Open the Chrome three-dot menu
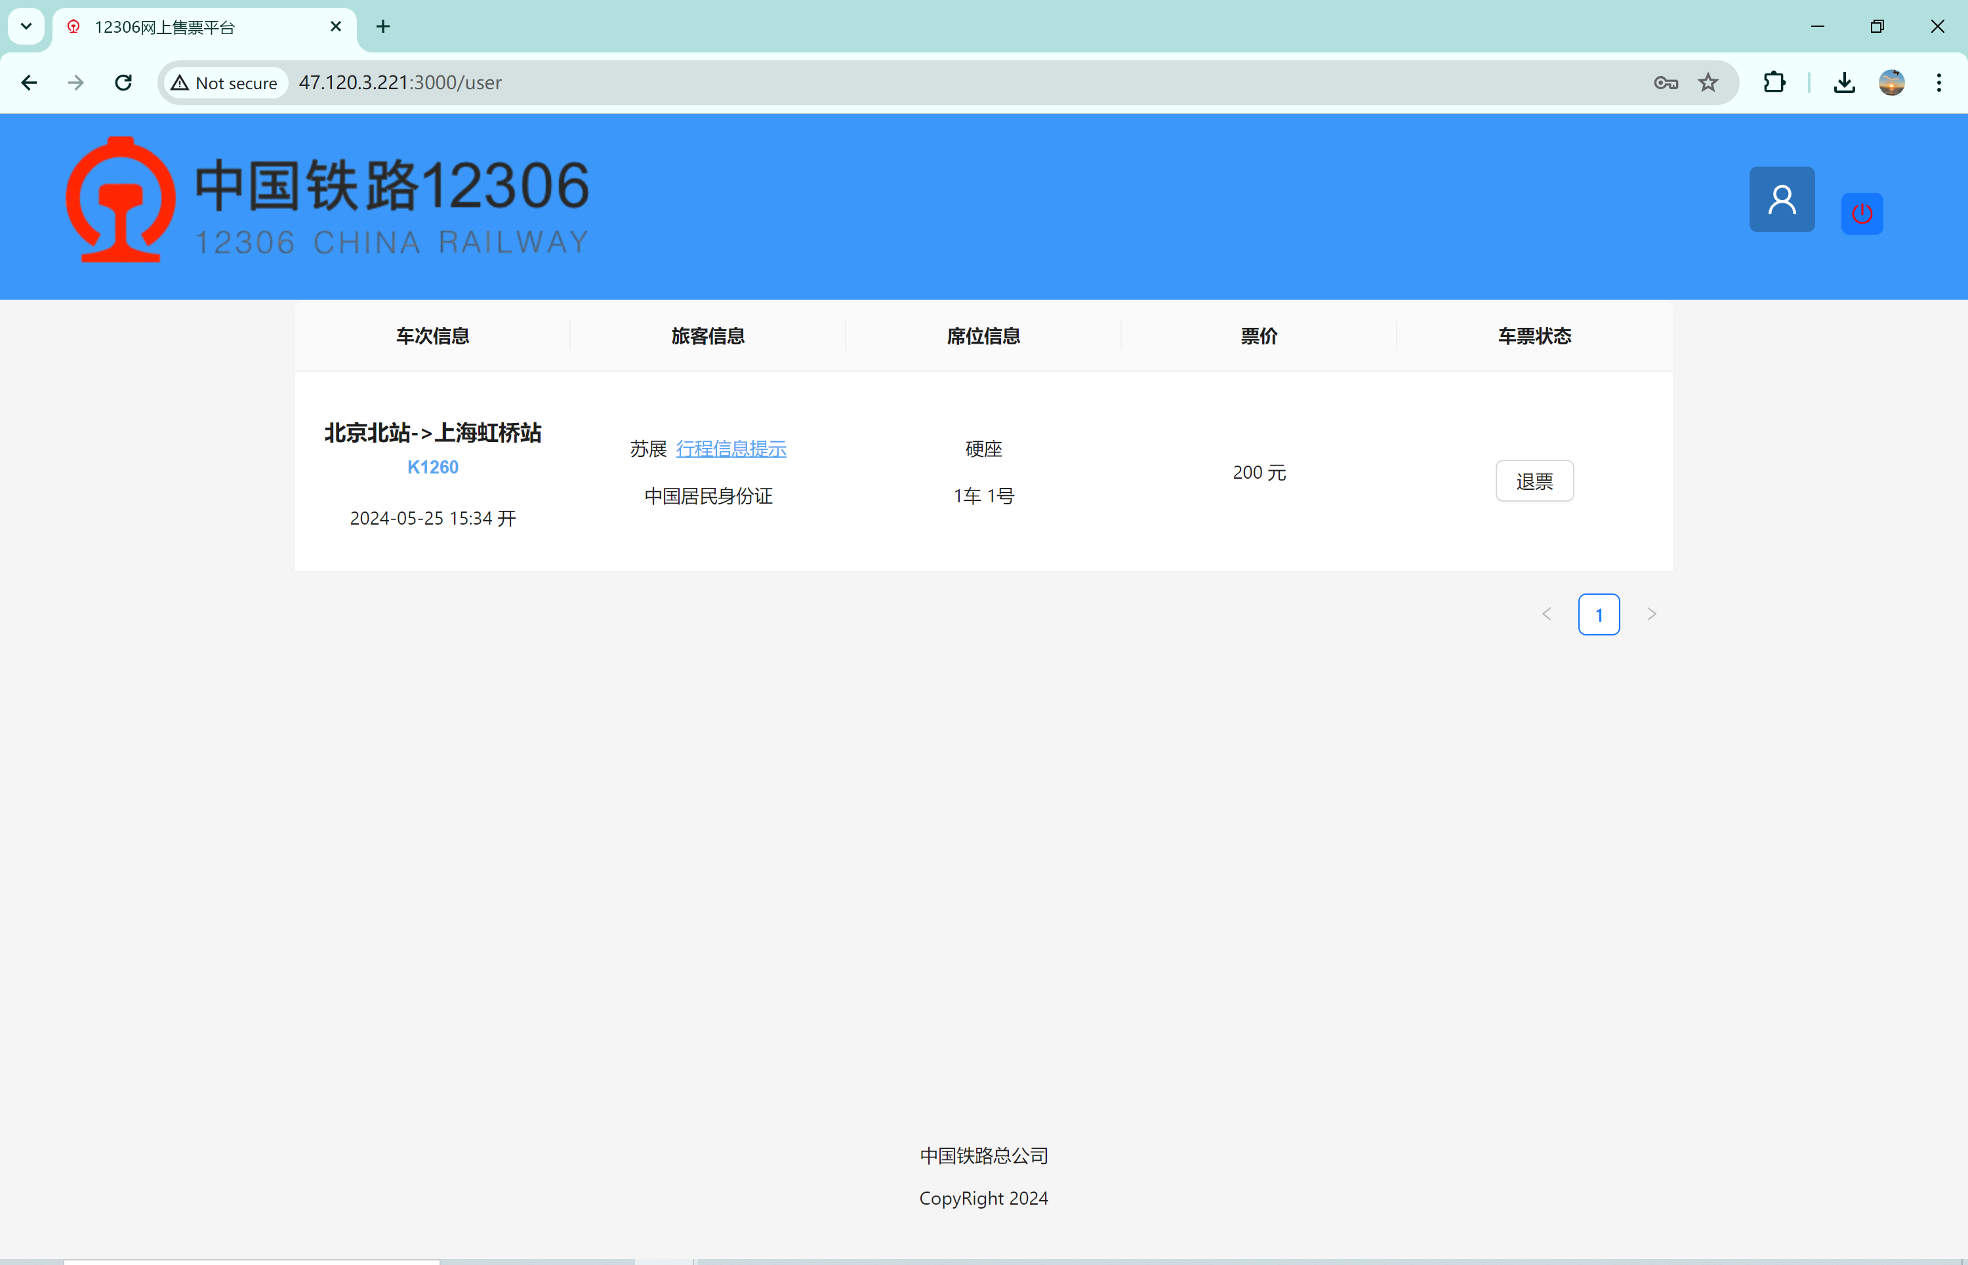 pyautogui.click(x=1939, y=83)
